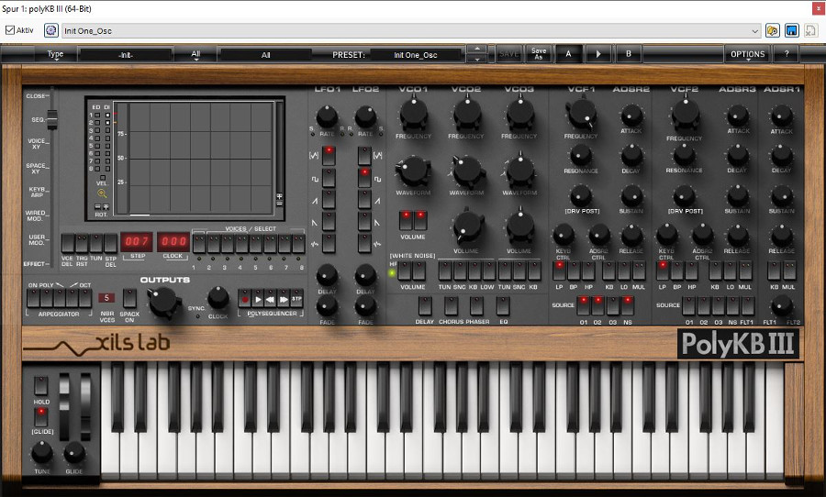Image resolution: width=826 pixels, height=497 pixels.
Task: Select previous preset with the down arrow
Action: 477,59
